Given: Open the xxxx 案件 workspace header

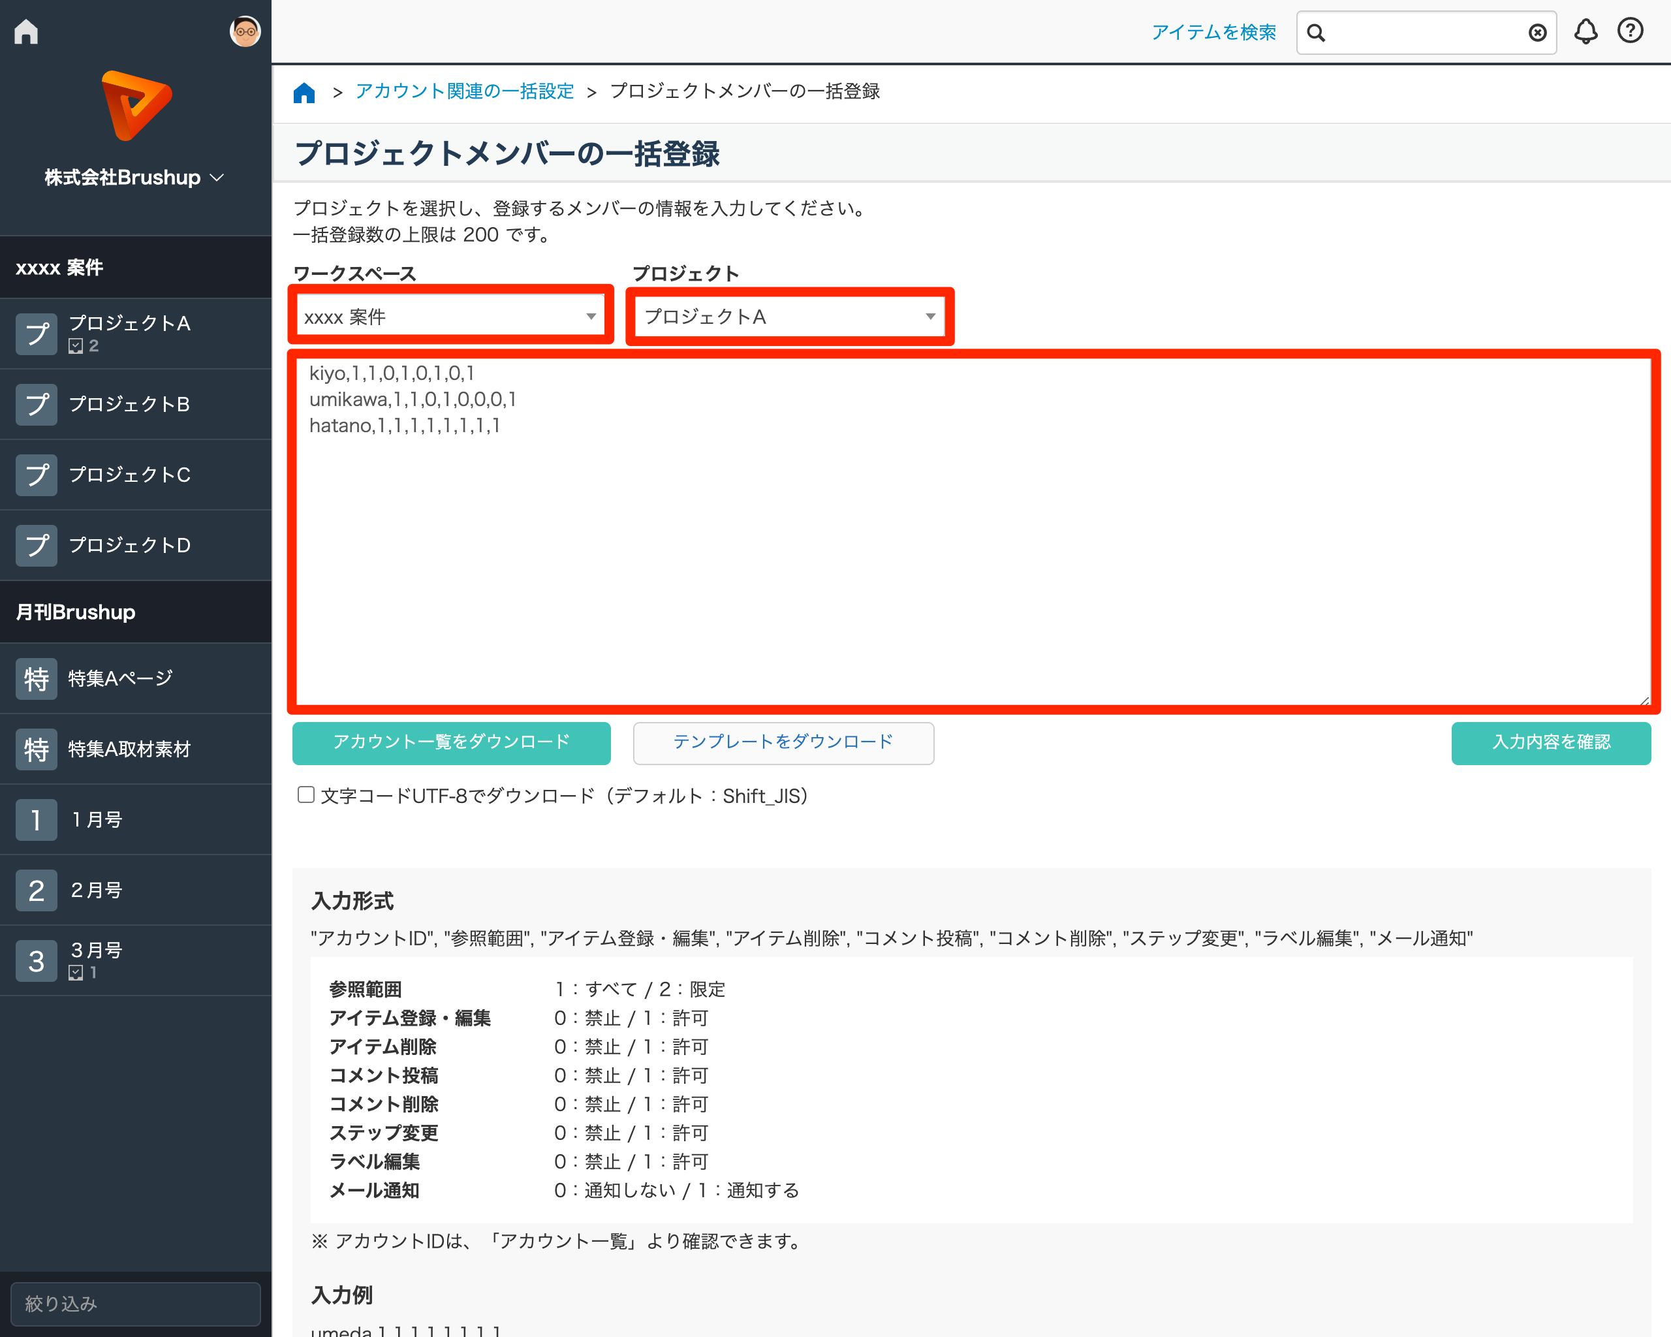Looking at the screenshot, I should tap(136, 268).
